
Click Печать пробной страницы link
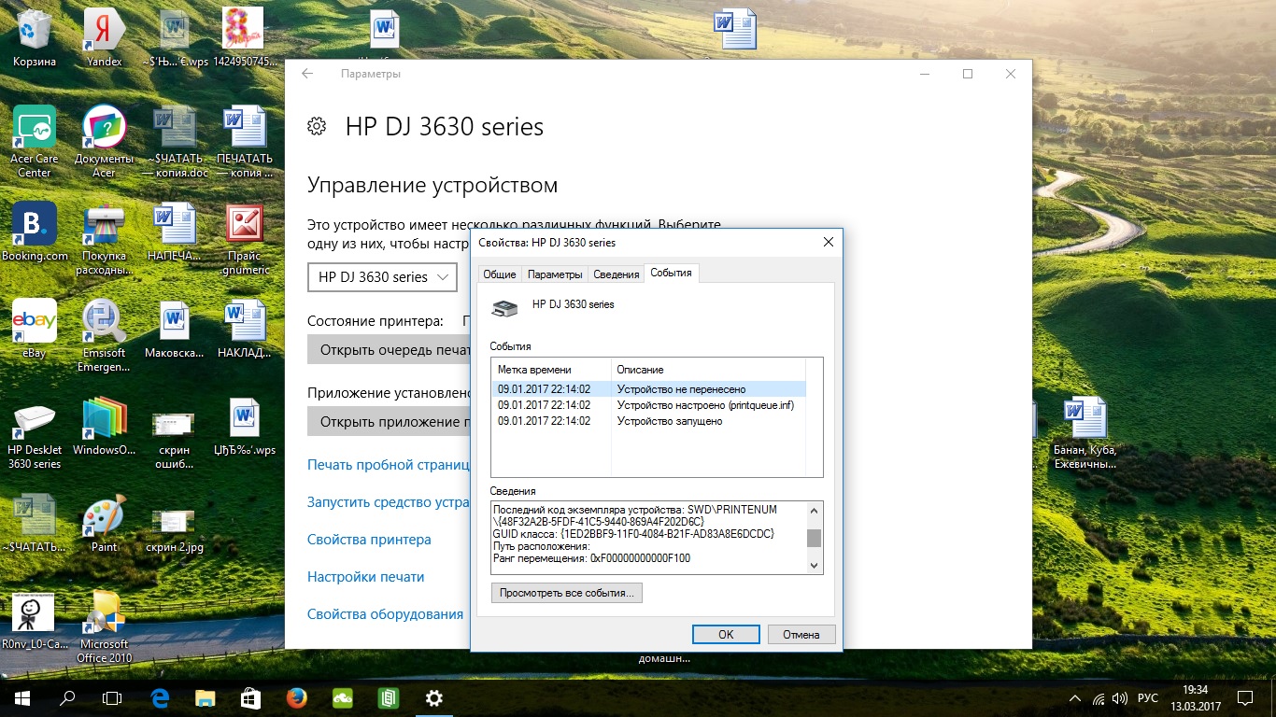click(x=388, y=464)
